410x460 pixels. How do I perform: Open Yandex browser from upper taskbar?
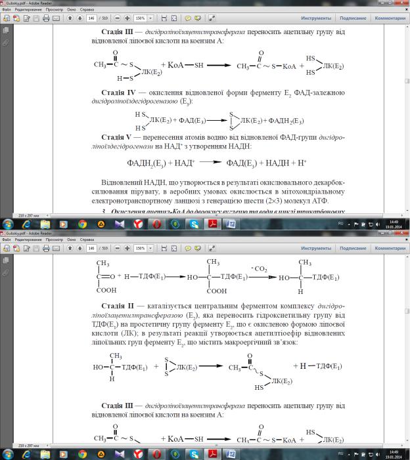(x=138, y=224)
